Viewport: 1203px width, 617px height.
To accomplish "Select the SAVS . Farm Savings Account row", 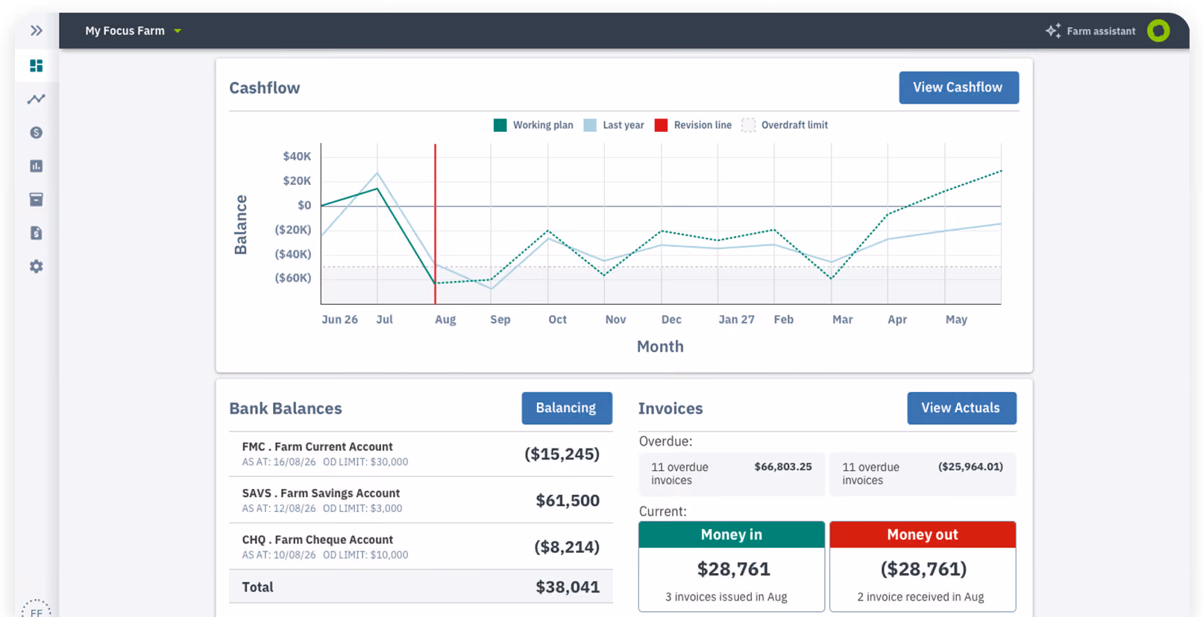I will 421,500.
